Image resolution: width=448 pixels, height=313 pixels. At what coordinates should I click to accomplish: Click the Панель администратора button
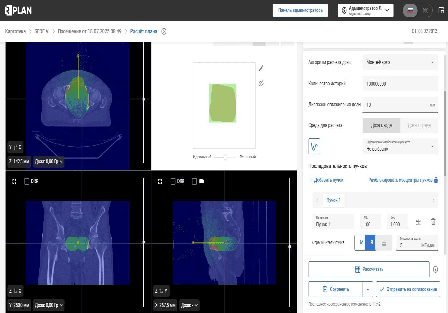[x=300, y=10]
